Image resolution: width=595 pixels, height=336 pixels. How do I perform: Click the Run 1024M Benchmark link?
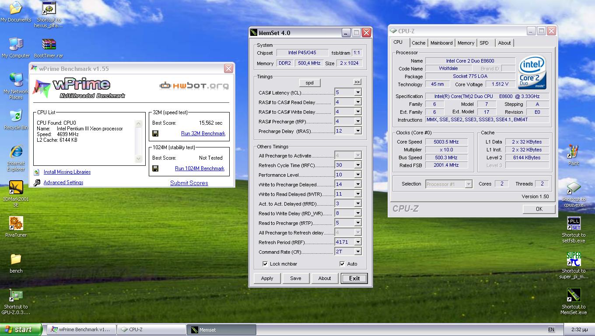point(199,168)
